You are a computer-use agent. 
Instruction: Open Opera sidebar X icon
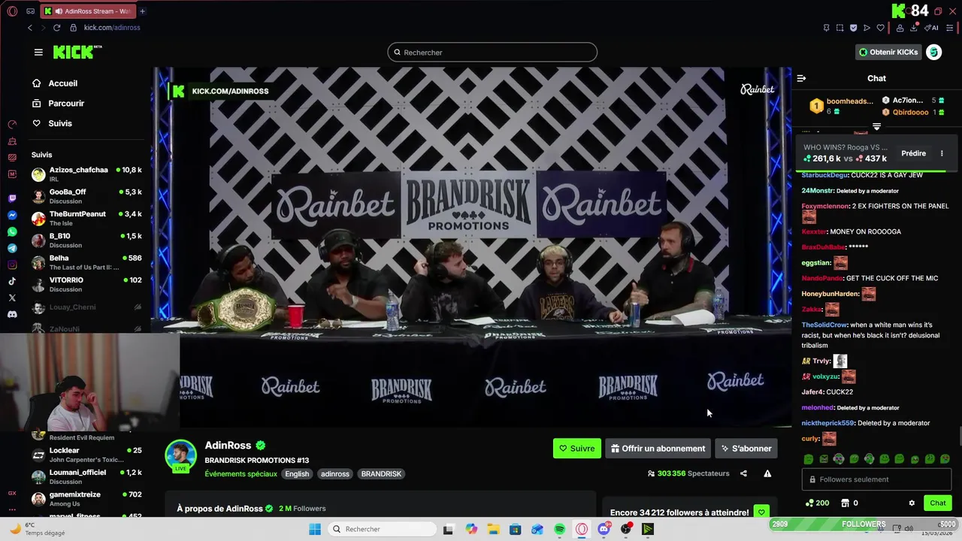(x=12, y=298)
